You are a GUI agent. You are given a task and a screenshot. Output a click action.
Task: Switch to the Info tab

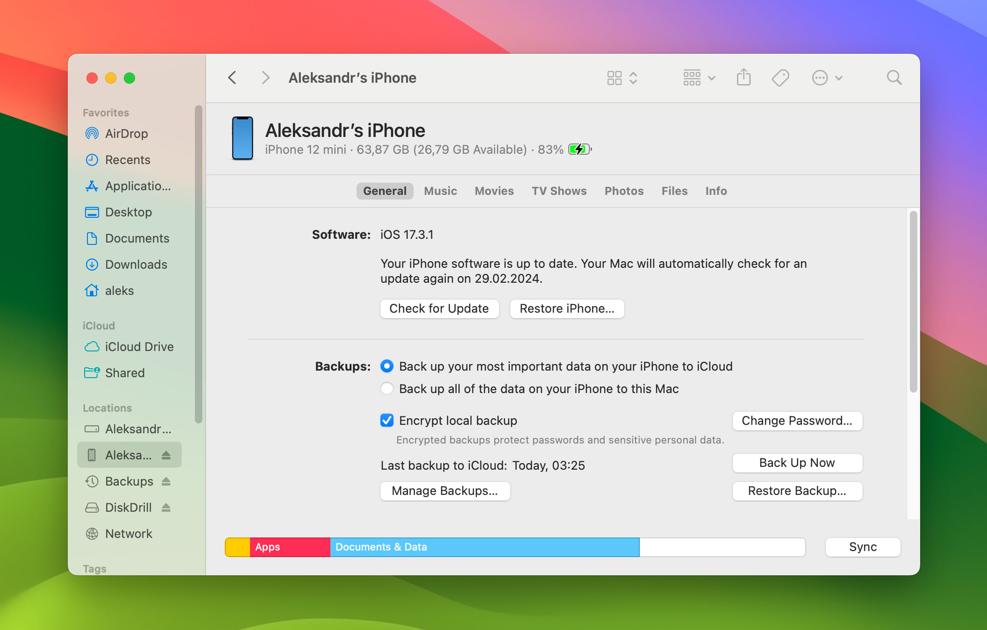pos(716,191)
